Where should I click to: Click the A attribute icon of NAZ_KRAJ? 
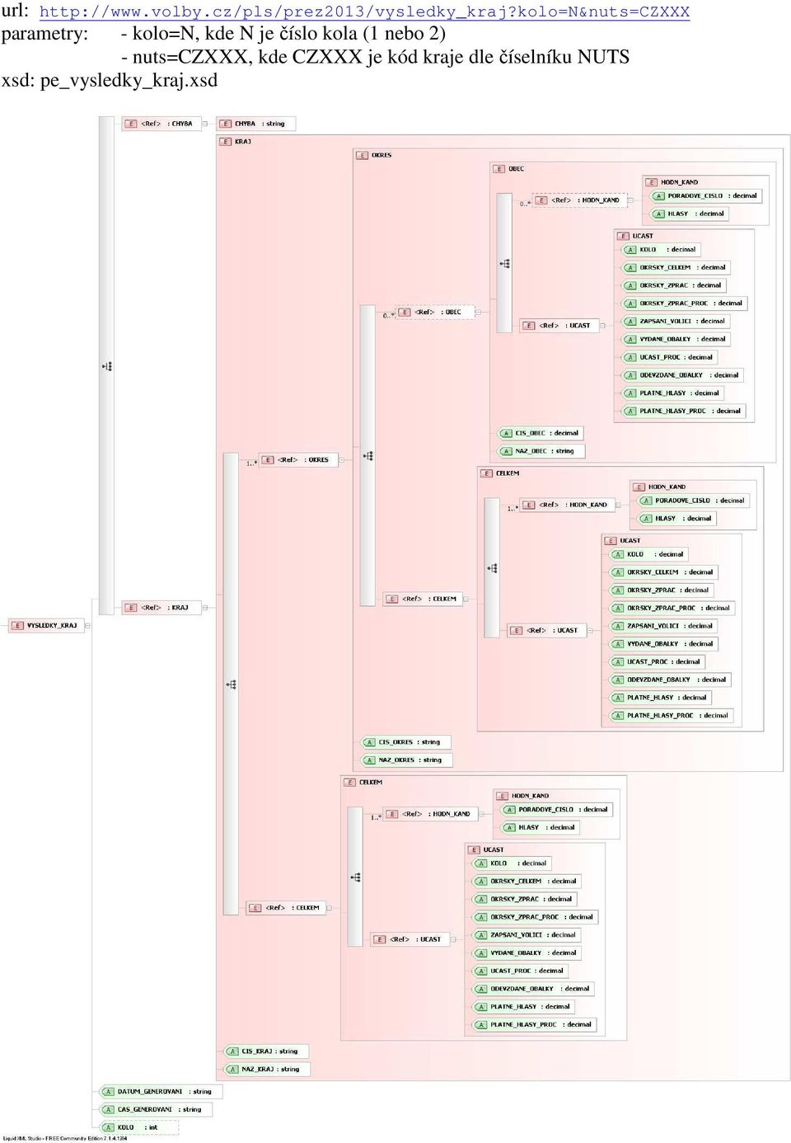pos(233,1070)
